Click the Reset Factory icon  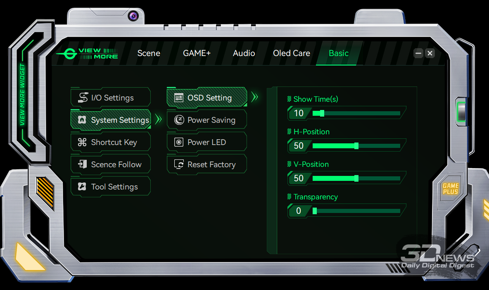tap(179, 164)
